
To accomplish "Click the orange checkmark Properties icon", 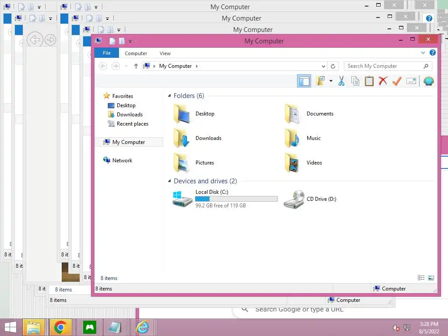I will coord(397,81).
